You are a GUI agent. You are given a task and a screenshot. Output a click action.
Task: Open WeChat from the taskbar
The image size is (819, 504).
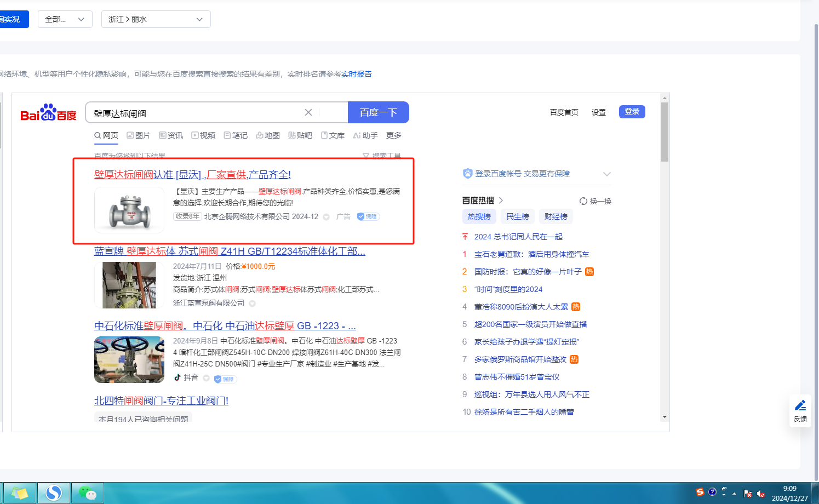coord(87,493)
